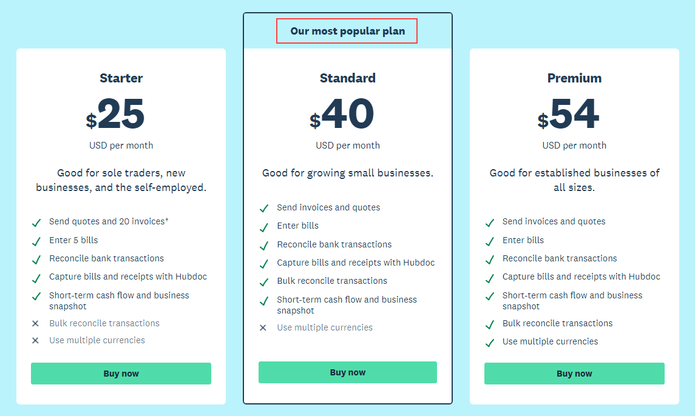Click the Our most popular plan banner

pyautogui.click(x=347, y=30)
